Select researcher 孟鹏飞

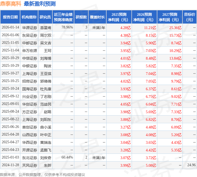(x=45, y=150)
